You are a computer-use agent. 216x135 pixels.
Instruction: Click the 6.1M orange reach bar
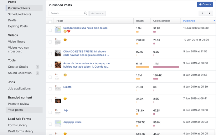pos(142,67)
